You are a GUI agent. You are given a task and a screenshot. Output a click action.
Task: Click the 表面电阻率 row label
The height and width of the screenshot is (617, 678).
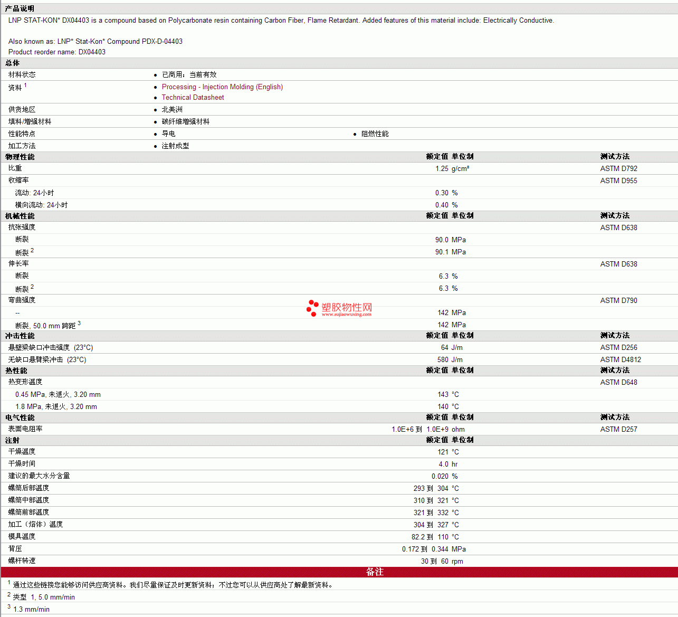tap(25, 429)
